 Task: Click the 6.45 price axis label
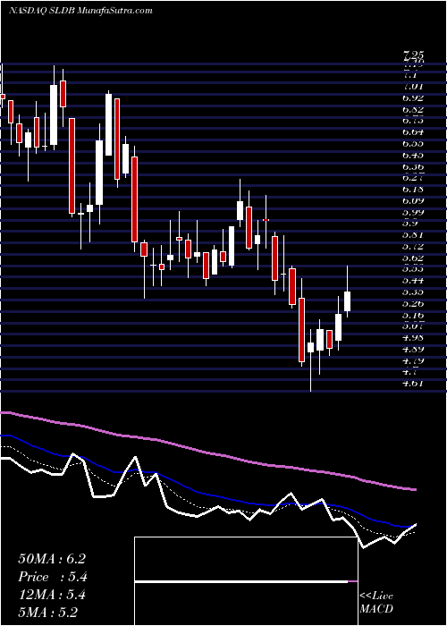pos(413,156)
